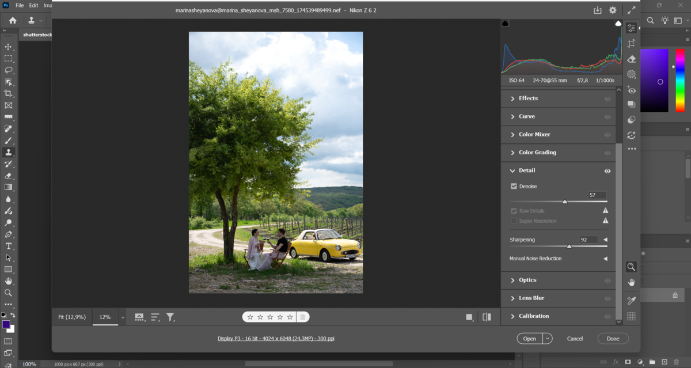Toggle visibility eye for Detail panel
Viewport: 691px width, 368px height.
pyautogui.click(x=608, y=171)
